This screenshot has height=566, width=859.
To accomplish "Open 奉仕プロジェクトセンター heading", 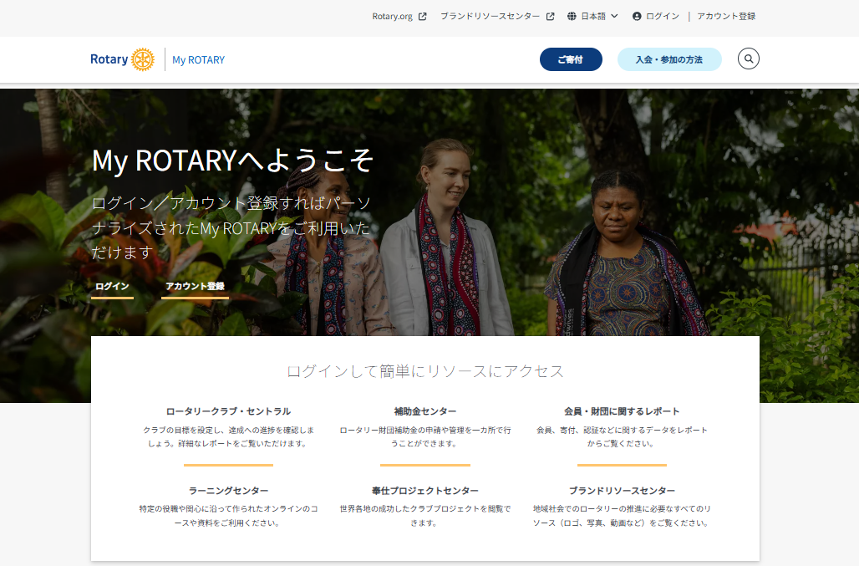I will (425, 491).
